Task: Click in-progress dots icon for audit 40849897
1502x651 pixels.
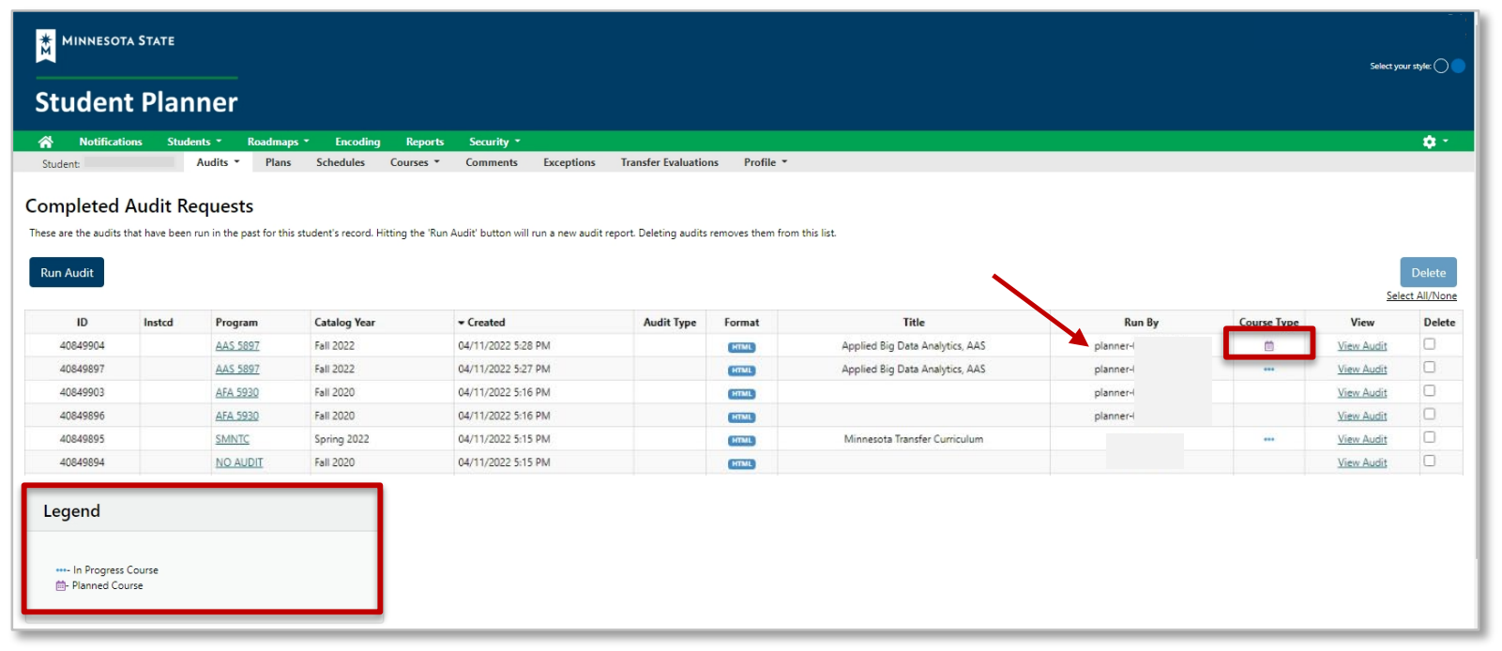Action: (x=1268, y=370)
